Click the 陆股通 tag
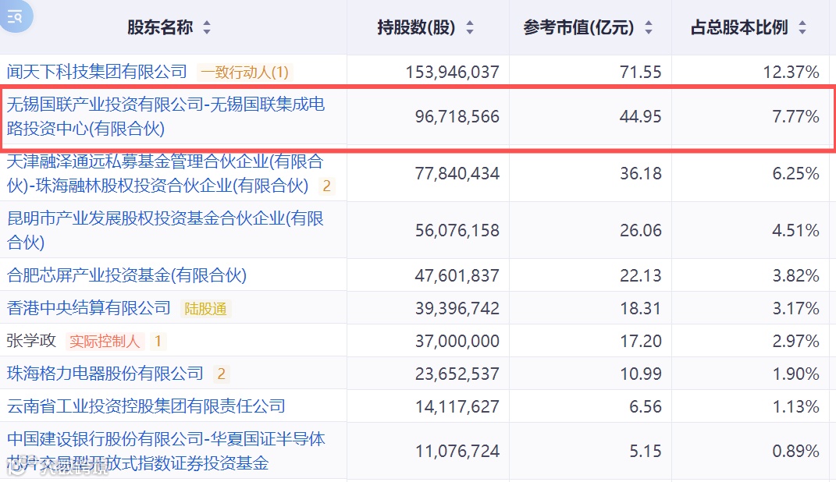The width and height of the screenshot is (836, 482). coord(205,308)
